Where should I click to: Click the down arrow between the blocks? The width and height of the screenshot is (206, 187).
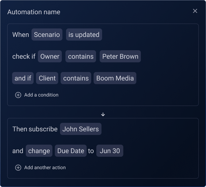point(103,114)
